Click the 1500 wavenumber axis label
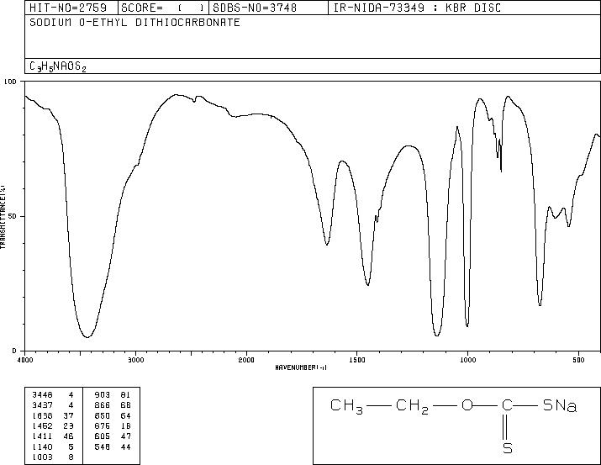Image resolution: width=601 pixels, height=465 pixels. [357, 360]
